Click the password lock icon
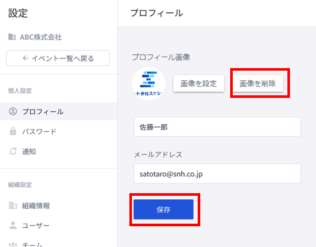The height and width of the screenshot is (247, 316). pyautogui.click(x=13, y=131)
